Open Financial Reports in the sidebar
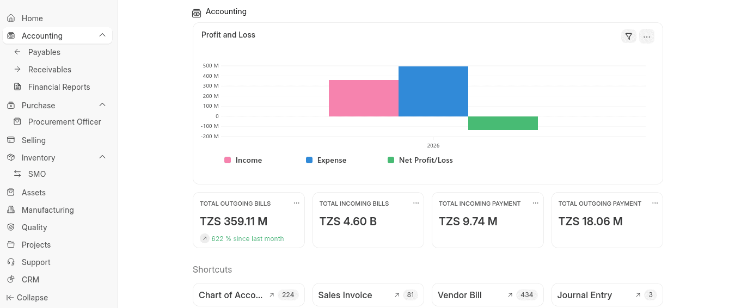The image size is (735, 308). (x=59, y=87)
